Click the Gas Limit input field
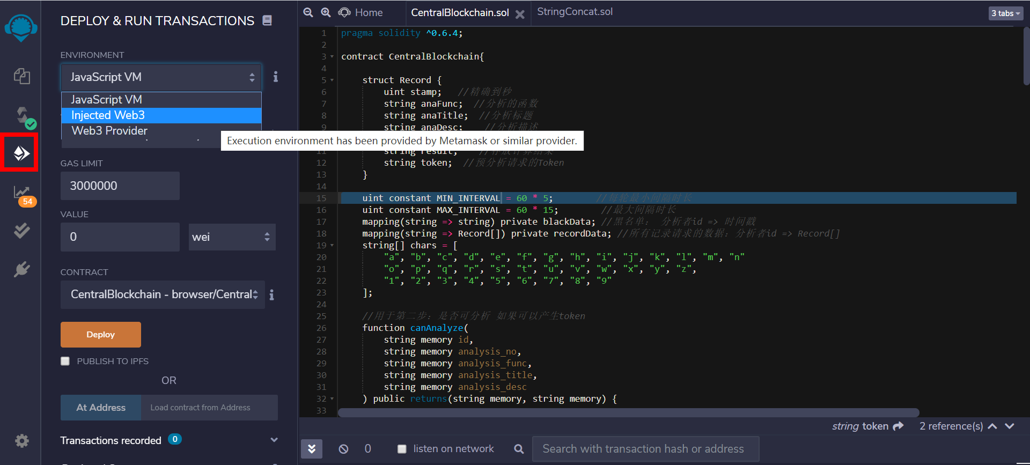The height and width of the screenshot is (465, 1030). click(x=120, y=186)
